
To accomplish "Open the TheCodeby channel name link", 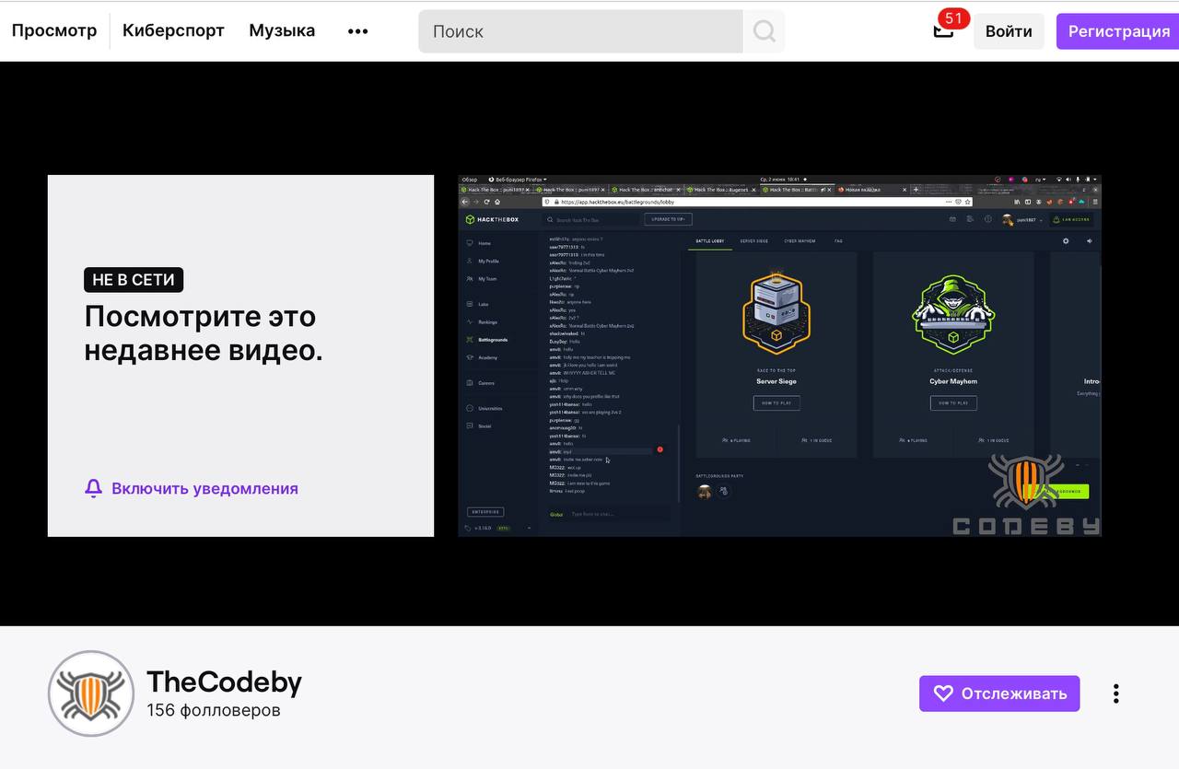I will pyautogui.click(x=224, y=682).
